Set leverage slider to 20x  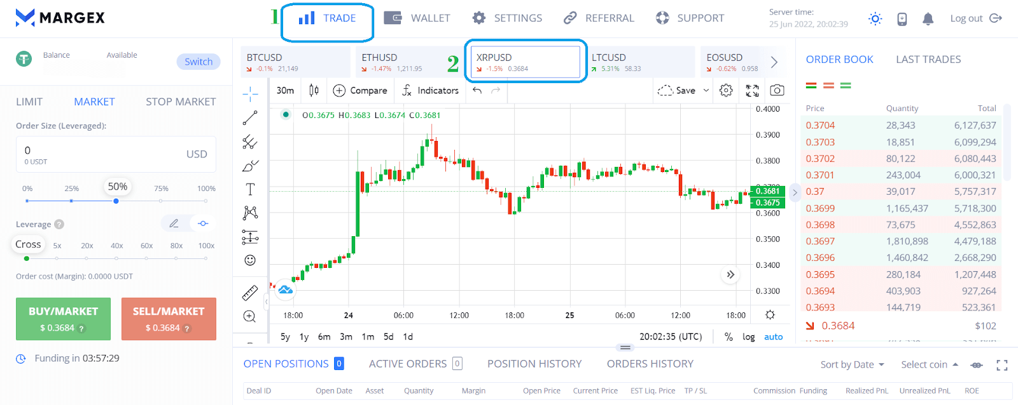point(87,258)
